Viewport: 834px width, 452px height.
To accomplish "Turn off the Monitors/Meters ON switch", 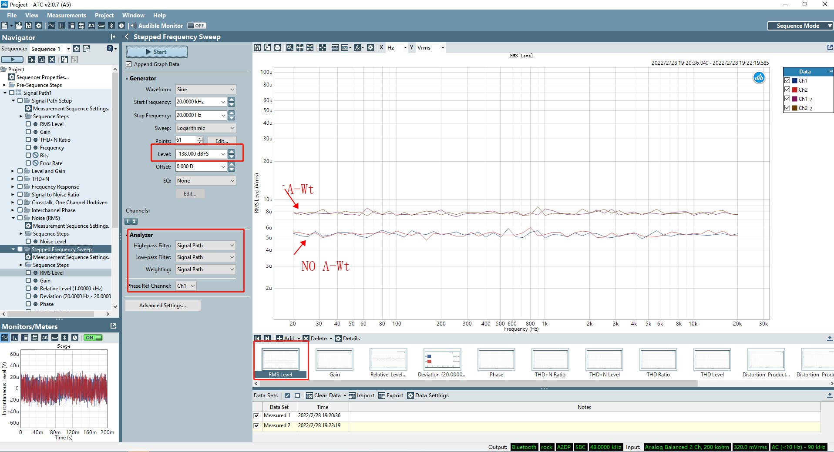I will pos(93,337).
